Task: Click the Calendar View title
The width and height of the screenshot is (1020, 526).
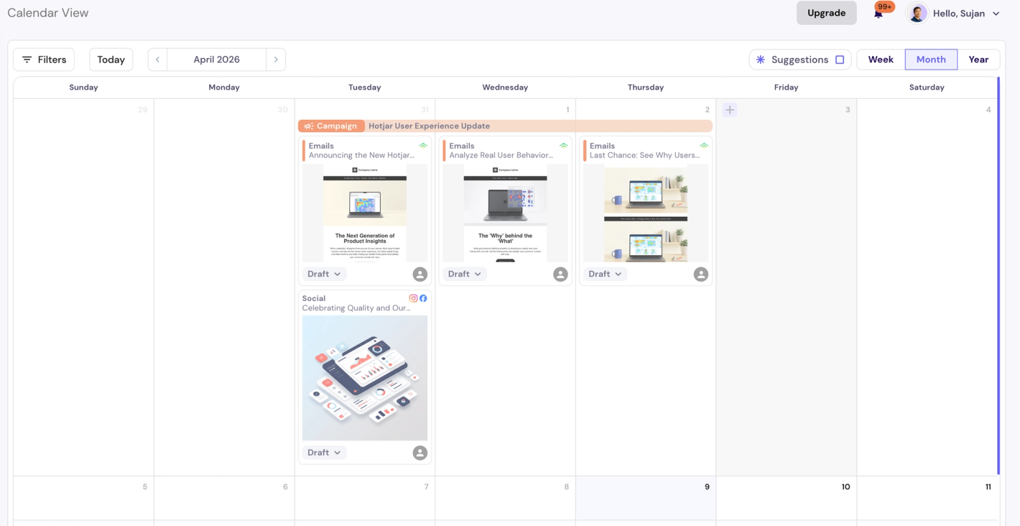Action: point(48,13)
